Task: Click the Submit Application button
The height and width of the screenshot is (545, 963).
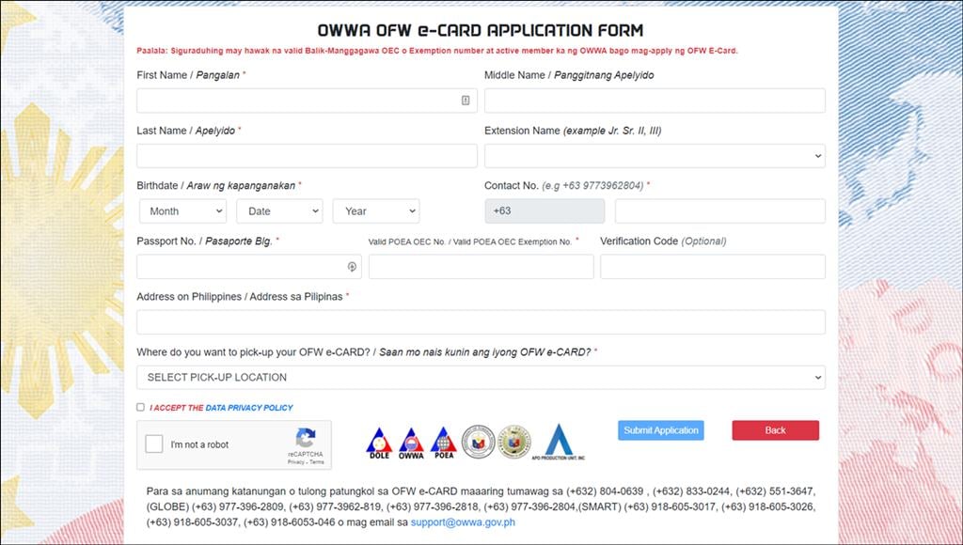Action: click(x=661, y=430)
